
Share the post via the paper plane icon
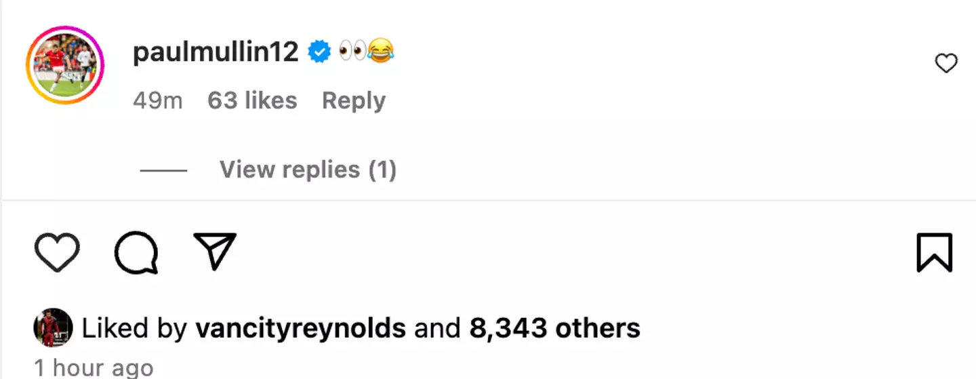click(x=215, y=251)
